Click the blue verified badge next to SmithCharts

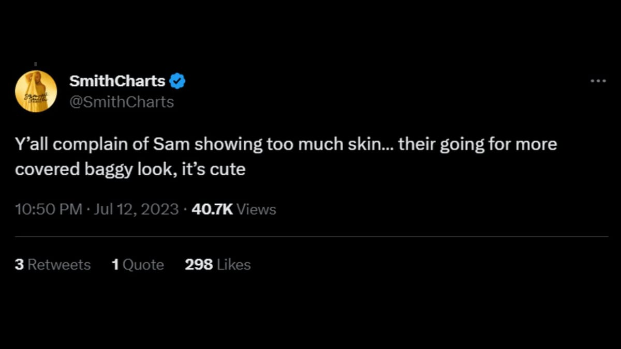click(x=178, y=81)
